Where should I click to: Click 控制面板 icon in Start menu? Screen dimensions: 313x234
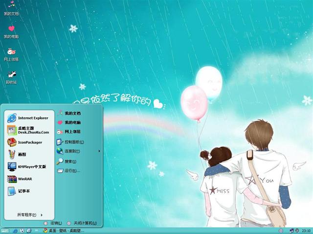(60, 142)
